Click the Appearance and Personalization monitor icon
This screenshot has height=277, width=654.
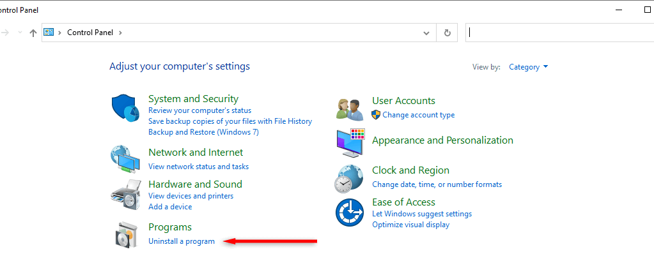pyautogui.click(x=350, y=142)
